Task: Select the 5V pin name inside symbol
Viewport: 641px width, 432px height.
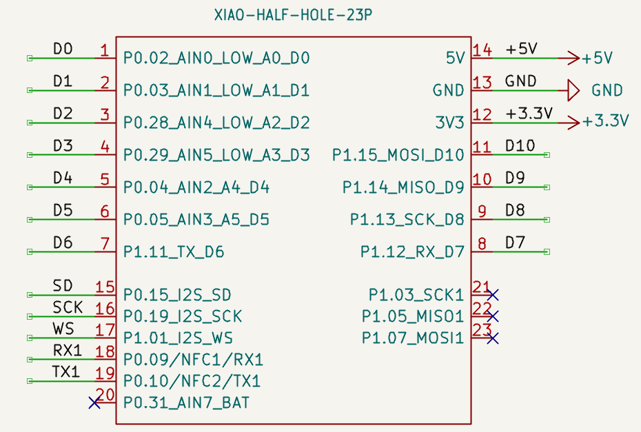Action: pos(456,58)
